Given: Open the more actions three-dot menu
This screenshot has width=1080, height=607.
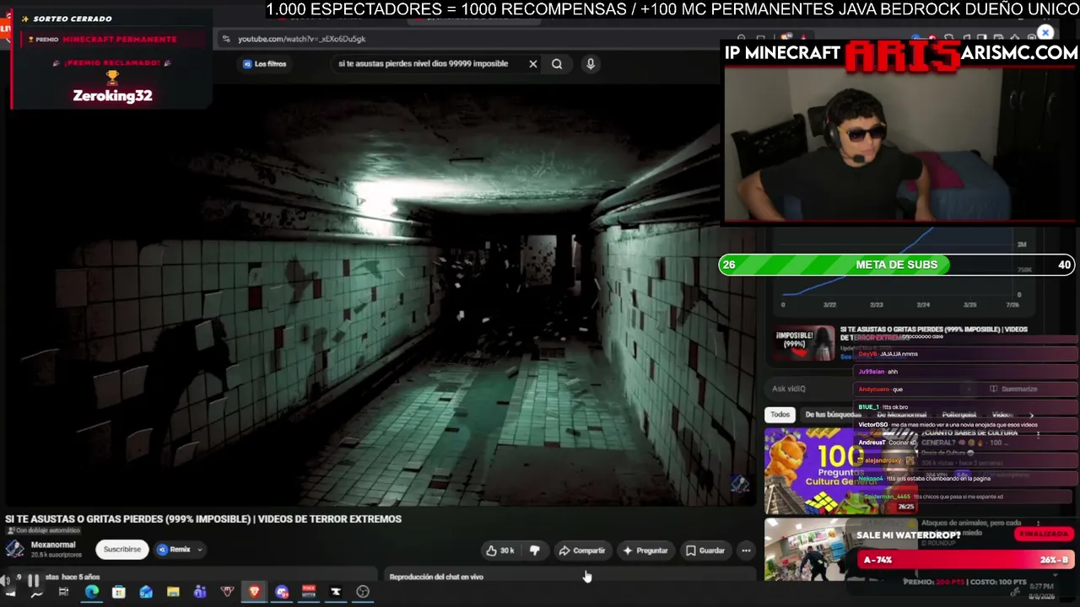Looking at the screenshot, I should coord(746,551).
